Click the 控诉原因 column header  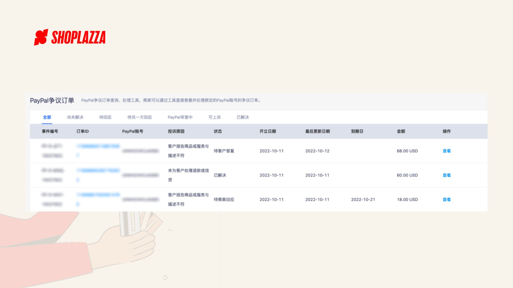click(176, 131)
